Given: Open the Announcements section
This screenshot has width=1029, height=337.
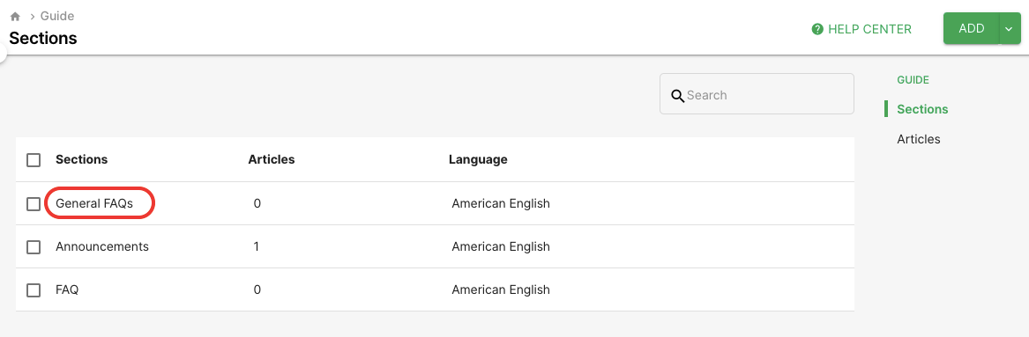Looking at the screenshot, I should (x=102, y=246).
